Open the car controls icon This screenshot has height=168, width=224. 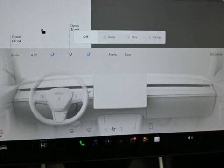(x=3, y=147)
